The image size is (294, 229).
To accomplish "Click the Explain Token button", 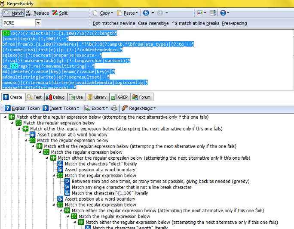I will click(21, 108).
